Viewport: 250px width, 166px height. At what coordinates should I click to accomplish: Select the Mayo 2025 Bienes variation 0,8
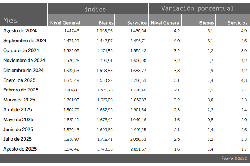[x=210, y=120]
